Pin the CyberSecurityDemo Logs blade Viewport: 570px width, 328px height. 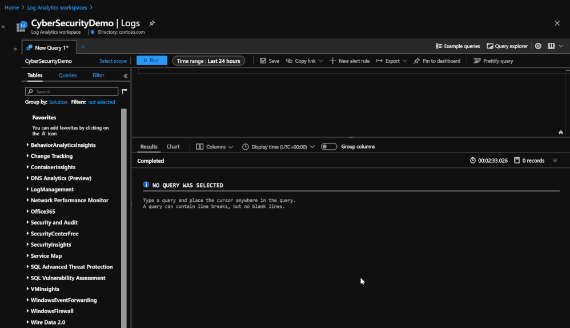point(152,23)
